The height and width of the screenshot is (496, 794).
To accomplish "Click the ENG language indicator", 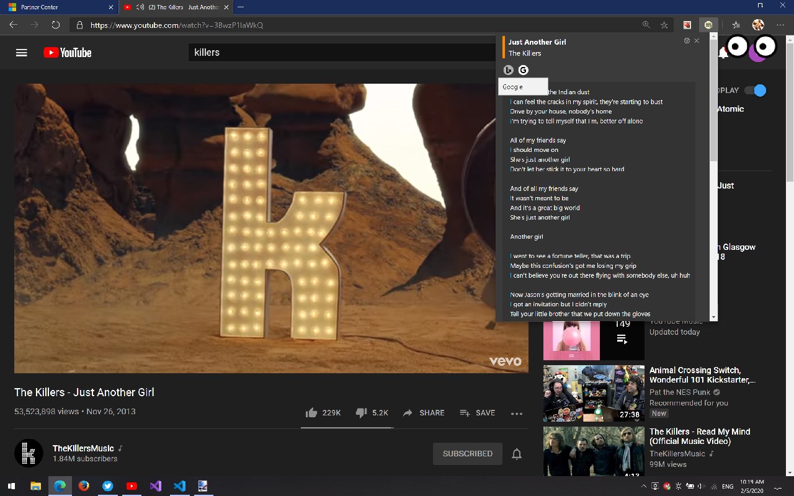I will (728, 487).
